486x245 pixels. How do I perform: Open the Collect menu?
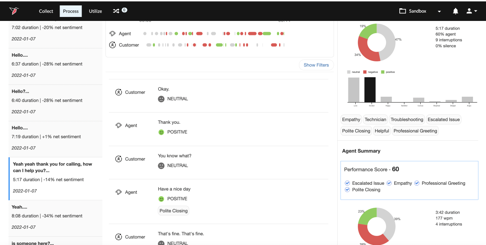(46, 11)
